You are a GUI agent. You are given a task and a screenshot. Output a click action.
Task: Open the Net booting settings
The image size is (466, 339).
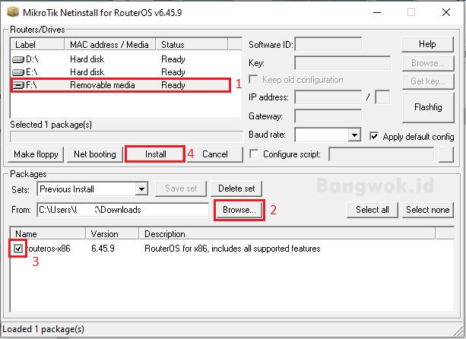coord(95,154)
